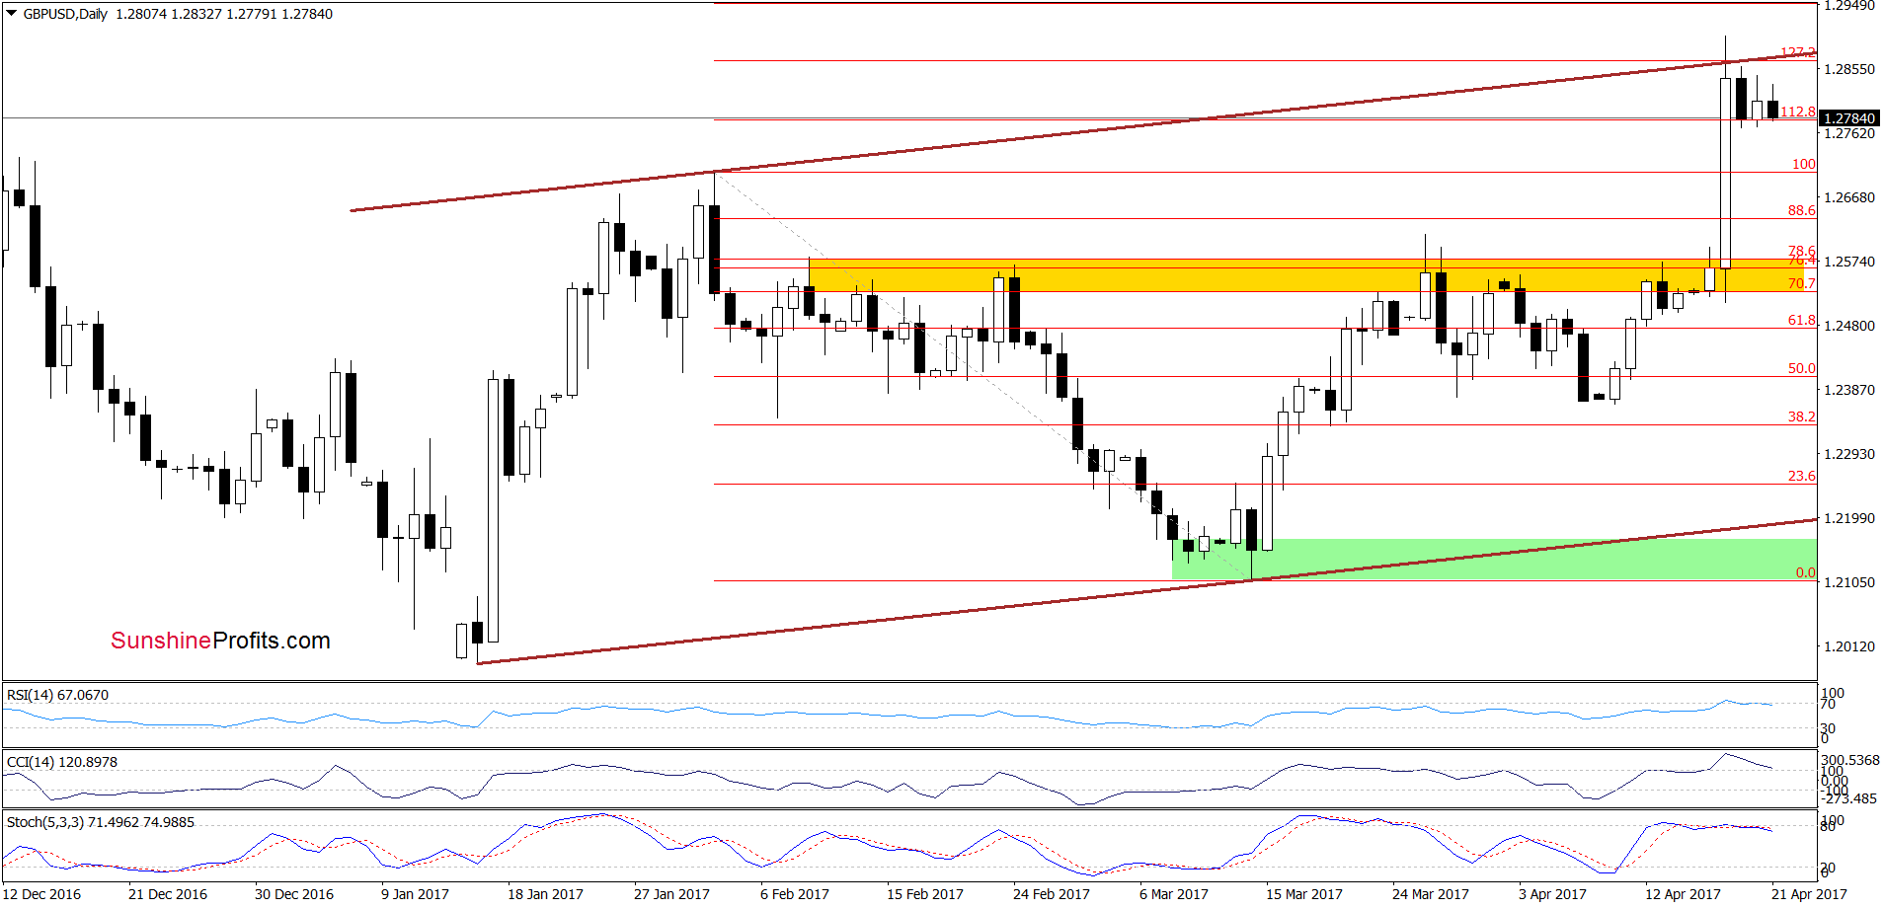The height and width of the screenshot is (908, 1884).
Task: Click the RSI(14) 67.0670 indicator label
Action: tap(57, 695)
